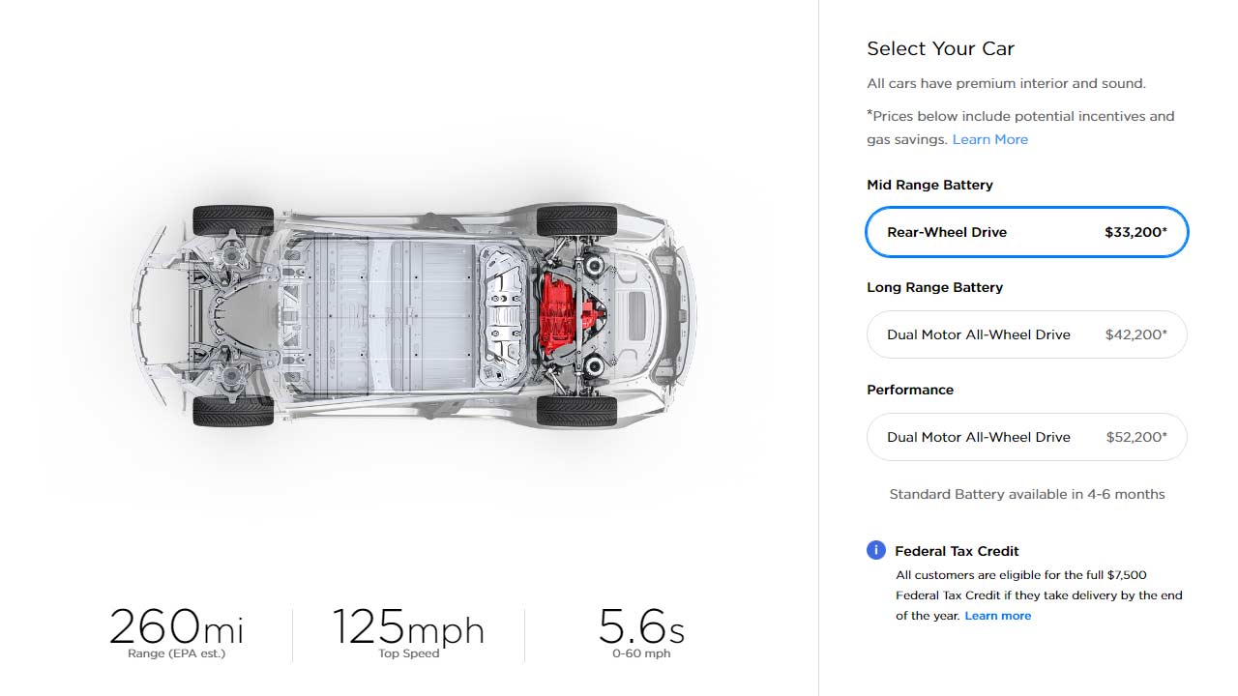Click the Federal Tax Credit heading
1238x696 pixels.
(957, 551)
